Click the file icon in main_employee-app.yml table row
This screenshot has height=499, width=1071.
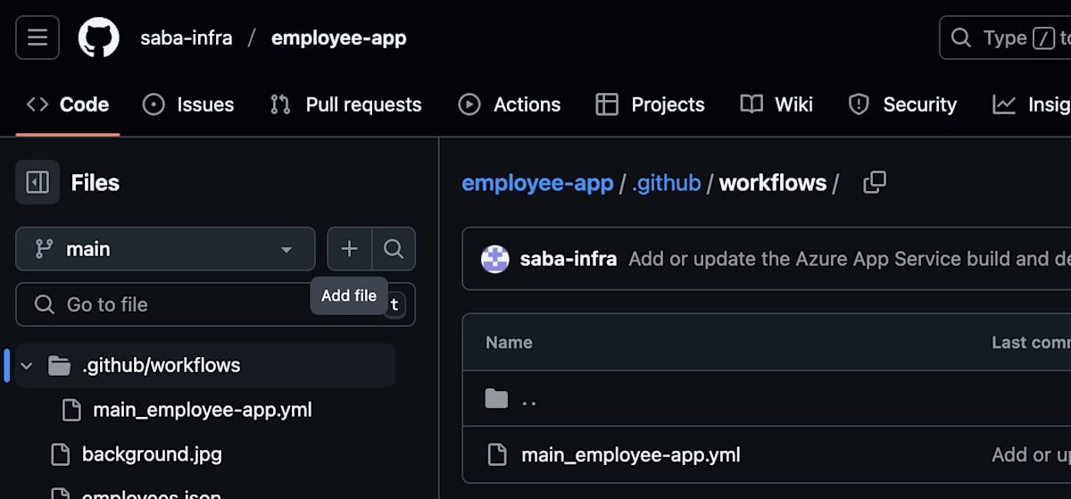(x=496, y=454)
